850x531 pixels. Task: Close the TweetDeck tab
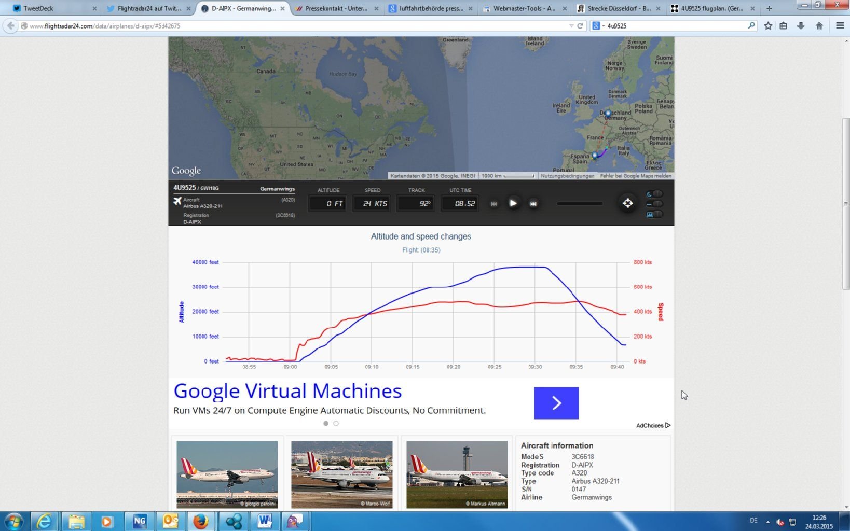coord(94,8)
